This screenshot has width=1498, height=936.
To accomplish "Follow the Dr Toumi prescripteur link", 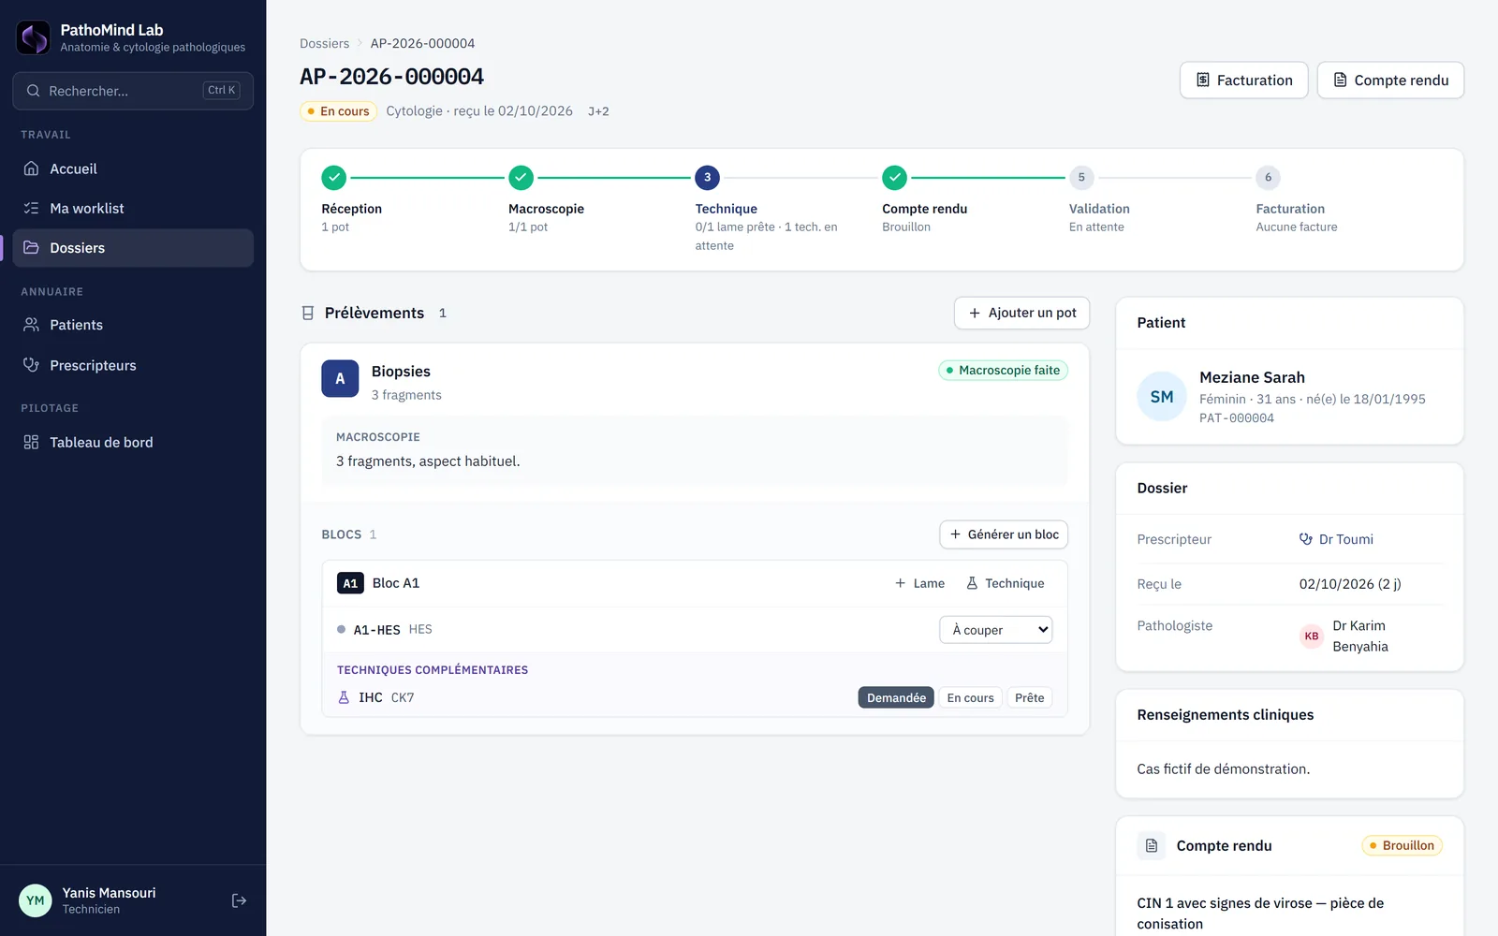I will coord(1336,539).
